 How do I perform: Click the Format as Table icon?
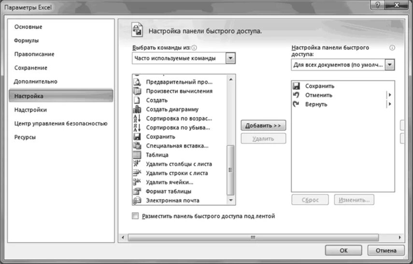[137, 191]
